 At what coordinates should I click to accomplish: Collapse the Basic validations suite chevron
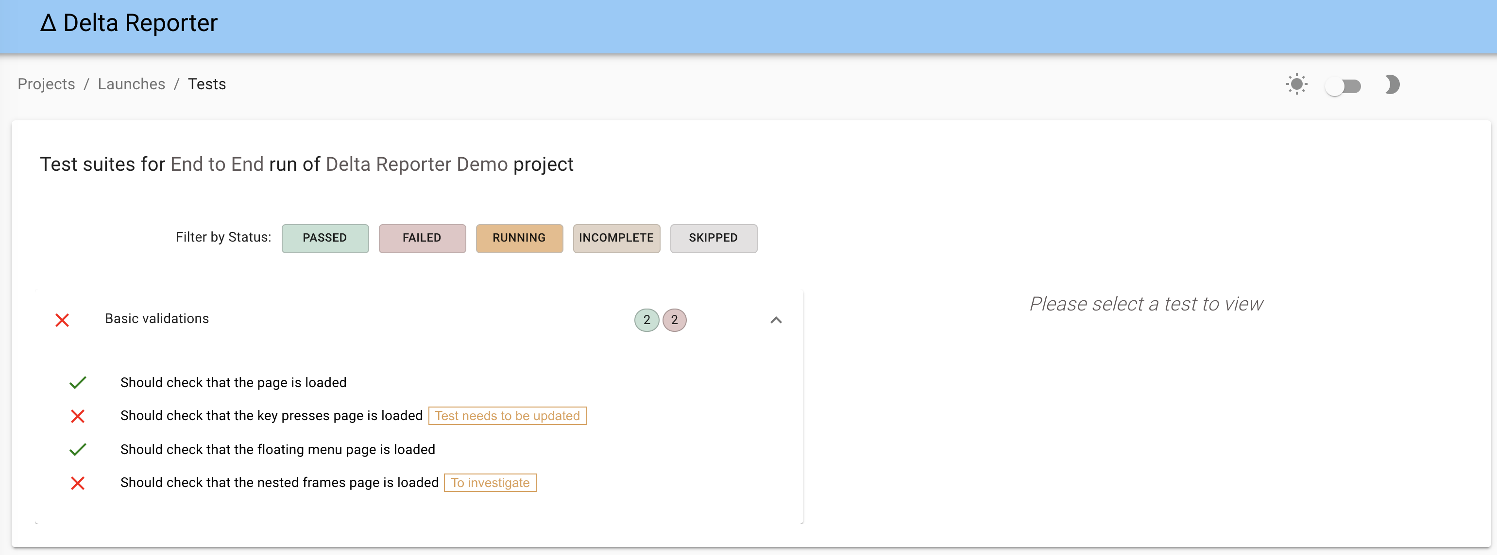click(x=776, y=320)
